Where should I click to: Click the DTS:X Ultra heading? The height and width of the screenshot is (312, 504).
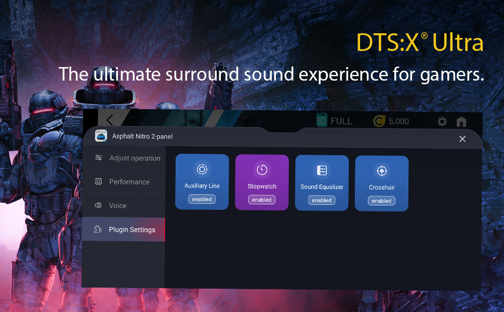(420, 42)
